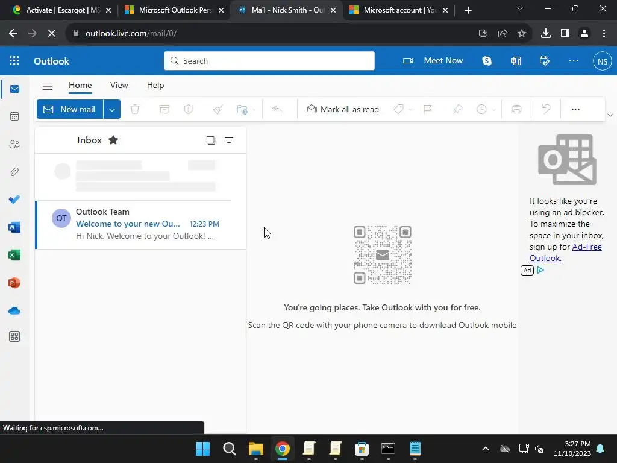This screenshot has width=617, height=463.
Task: Open the Ad badge info
Action: 527,271
